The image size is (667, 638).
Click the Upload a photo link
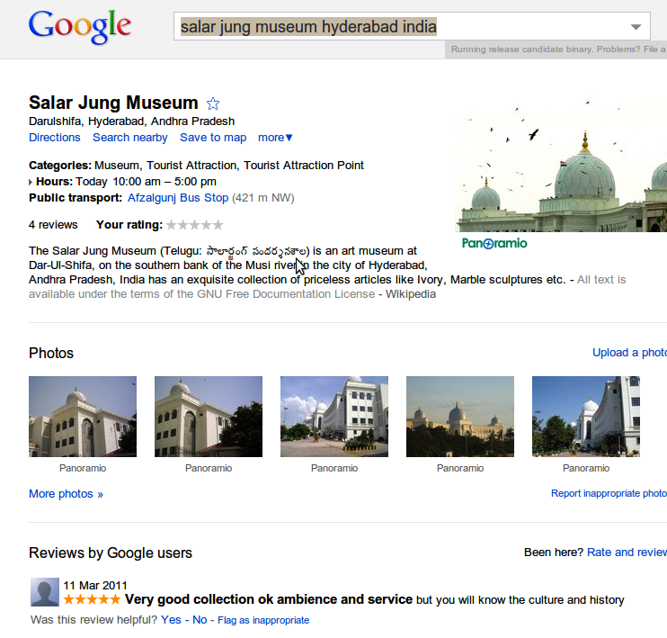point(629,353)
